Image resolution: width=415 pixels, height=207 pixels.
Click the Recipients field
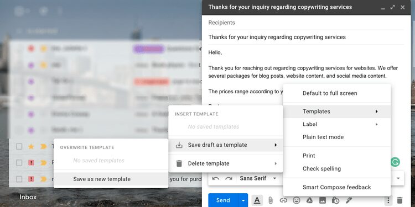[306, 23]
